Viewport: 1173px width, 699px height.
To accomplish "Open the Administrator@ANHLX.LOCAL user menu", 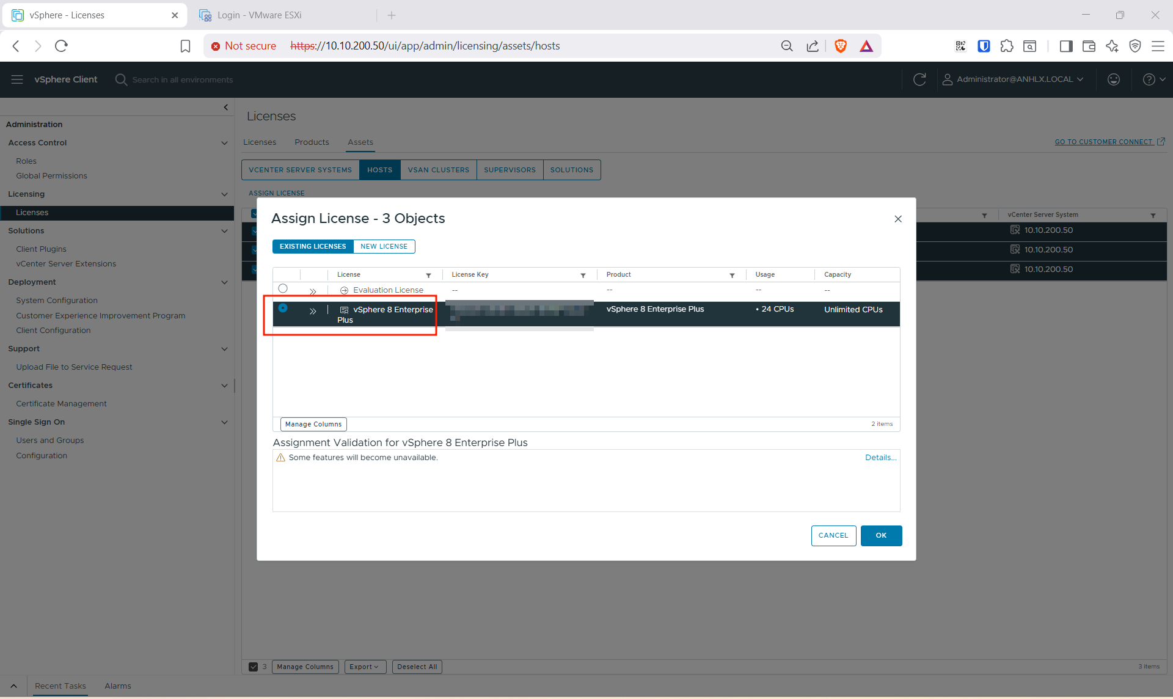I will (1013, 79).
